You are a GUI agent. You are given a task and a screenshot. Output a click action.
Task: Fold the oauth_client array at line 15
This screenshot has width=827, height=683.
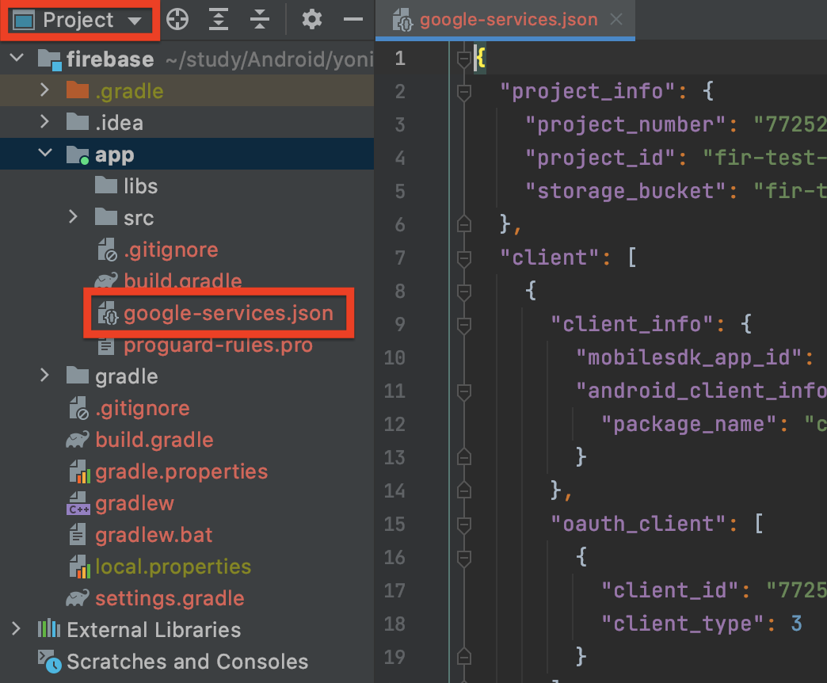pyautogui.click(x=464, y=525)
